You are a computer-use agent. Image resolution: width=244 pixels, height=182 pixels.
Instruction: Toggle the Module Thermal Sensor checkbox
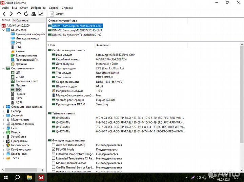click(x=54, y=163)
